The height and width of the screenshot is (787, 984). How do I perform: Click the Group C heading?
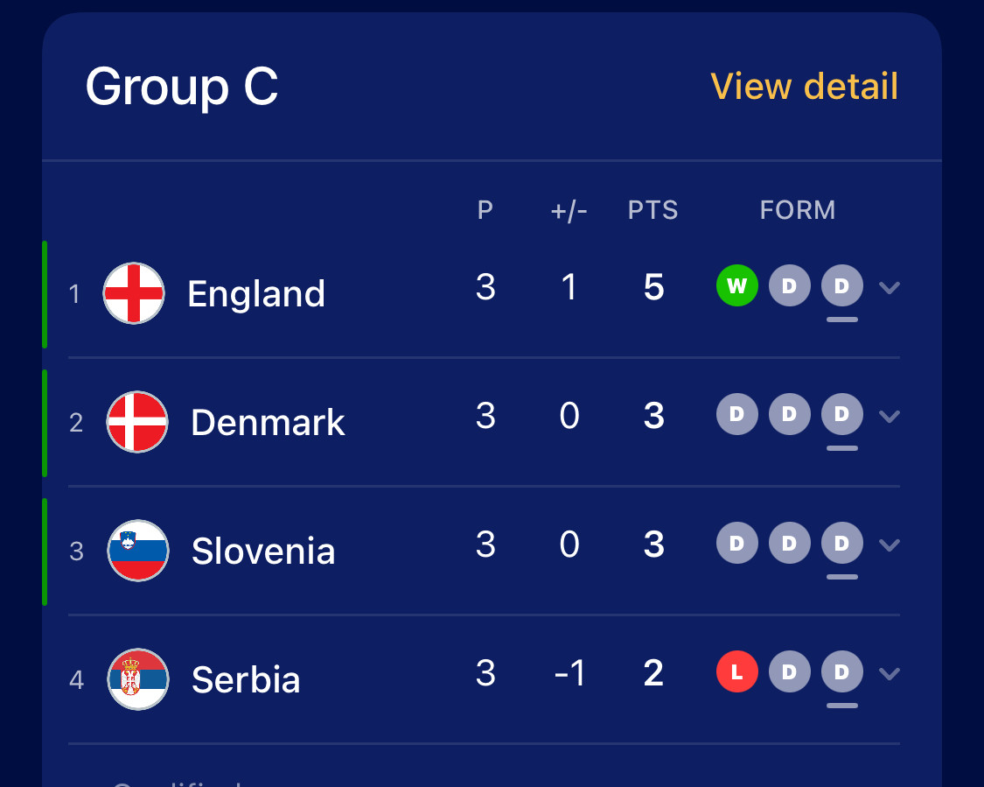pos(182,87)
